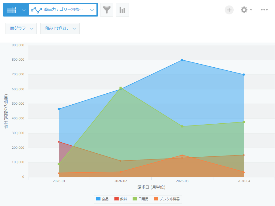Expand the chevron next to gear icon

[251, 10]
